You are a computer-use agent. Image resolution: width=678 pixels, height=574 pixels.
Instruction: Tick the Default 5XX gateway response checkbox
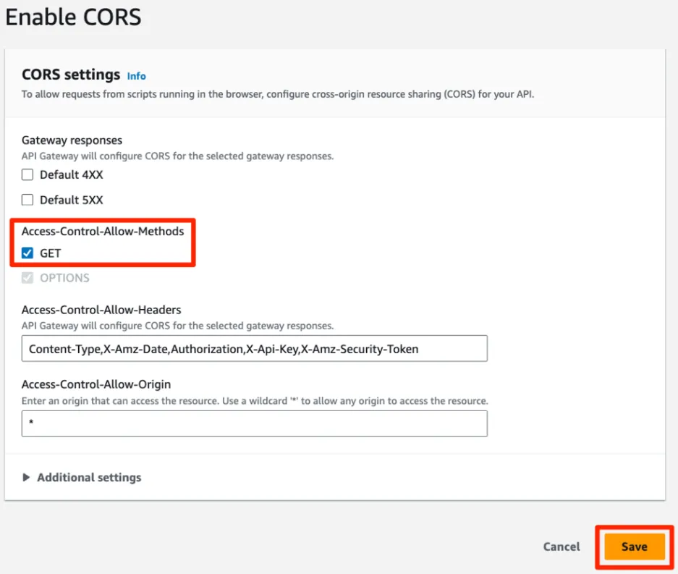tap(27, 200)
